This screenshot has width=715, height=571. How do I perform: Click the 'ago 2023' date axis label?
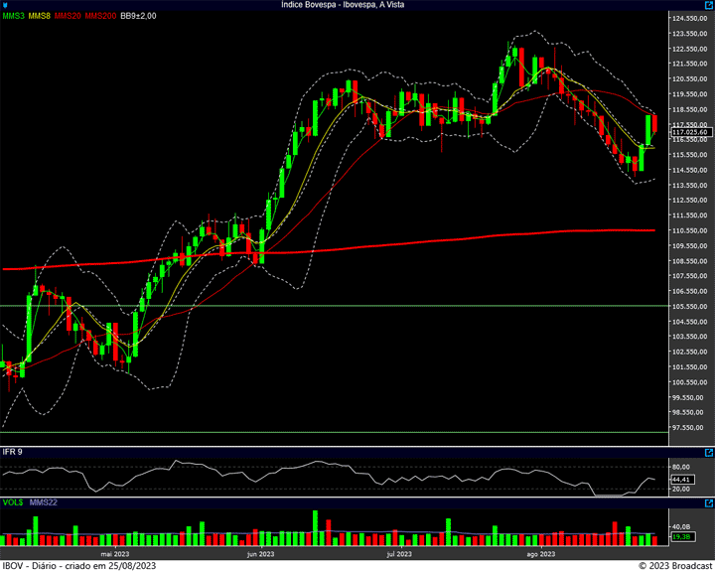click(540, 554)
